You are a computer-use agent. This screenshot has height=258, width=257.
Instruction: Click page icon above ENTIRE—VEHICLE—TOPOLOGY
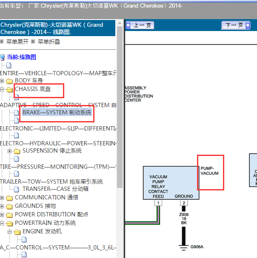tap(9, 65)
